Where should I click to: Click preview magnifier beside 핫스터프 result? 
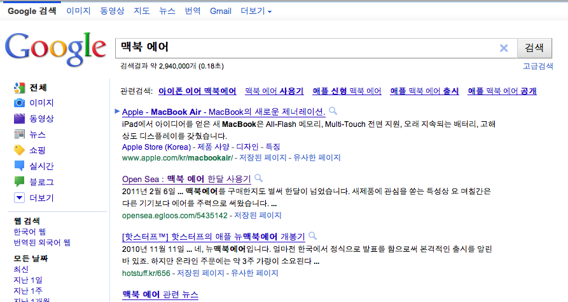tap(313, 236)
